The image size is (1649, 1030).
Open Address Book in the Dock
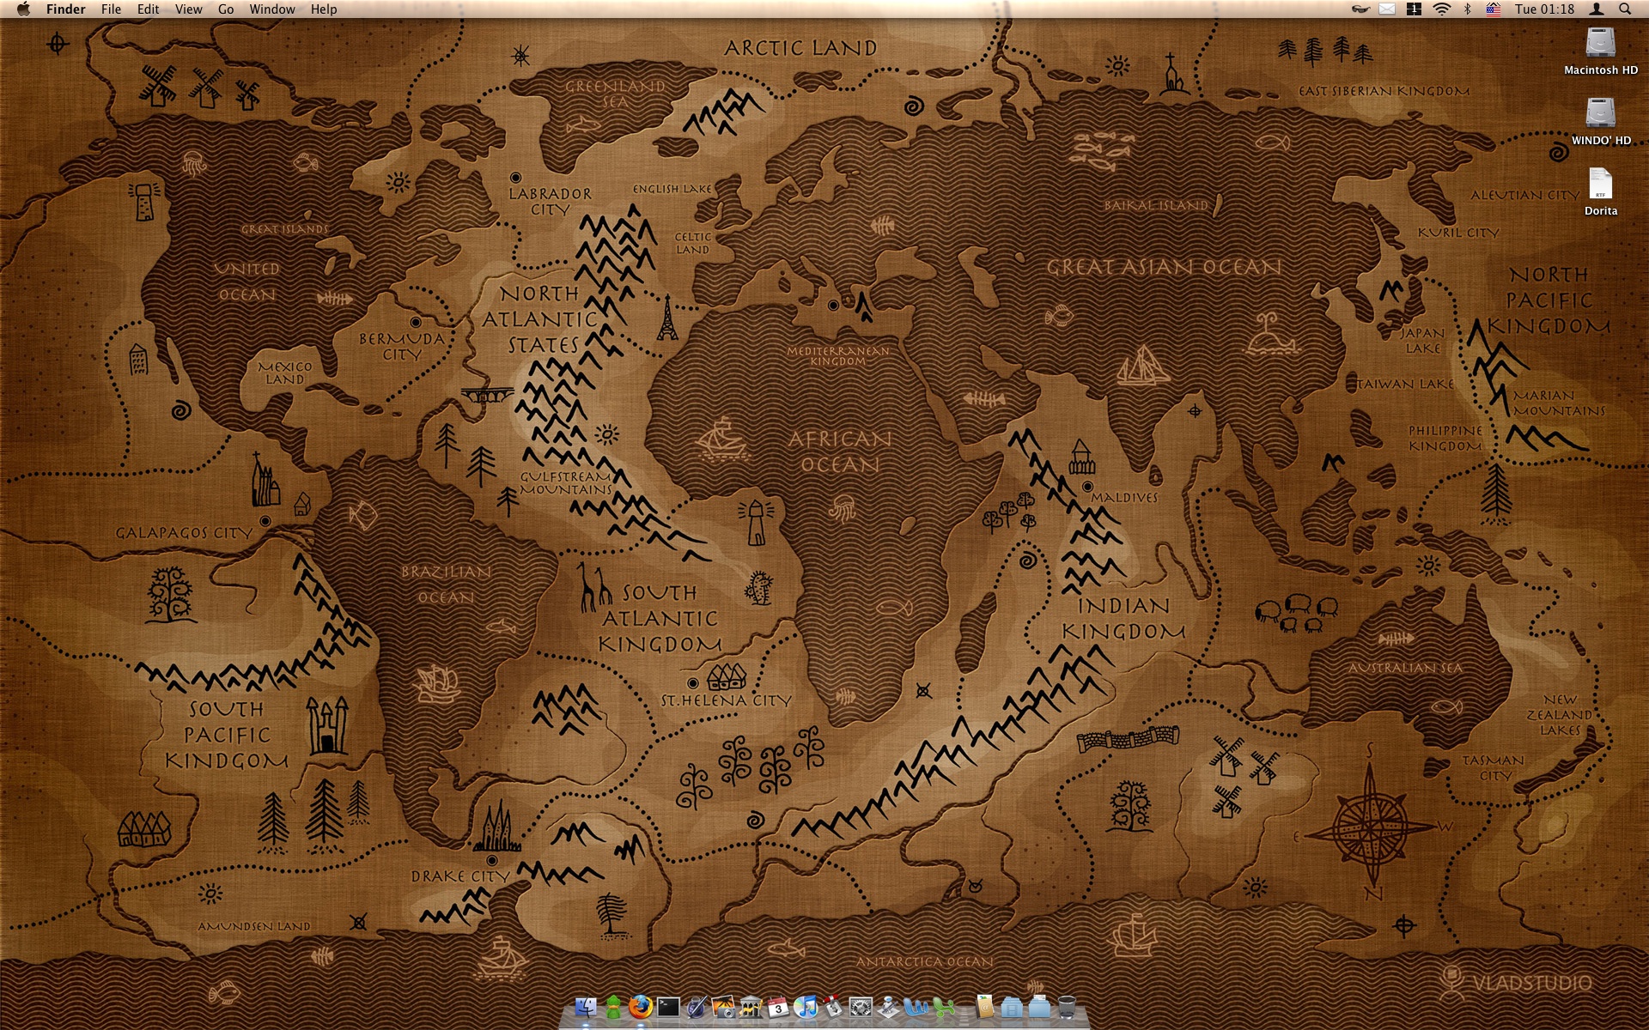985,1007
